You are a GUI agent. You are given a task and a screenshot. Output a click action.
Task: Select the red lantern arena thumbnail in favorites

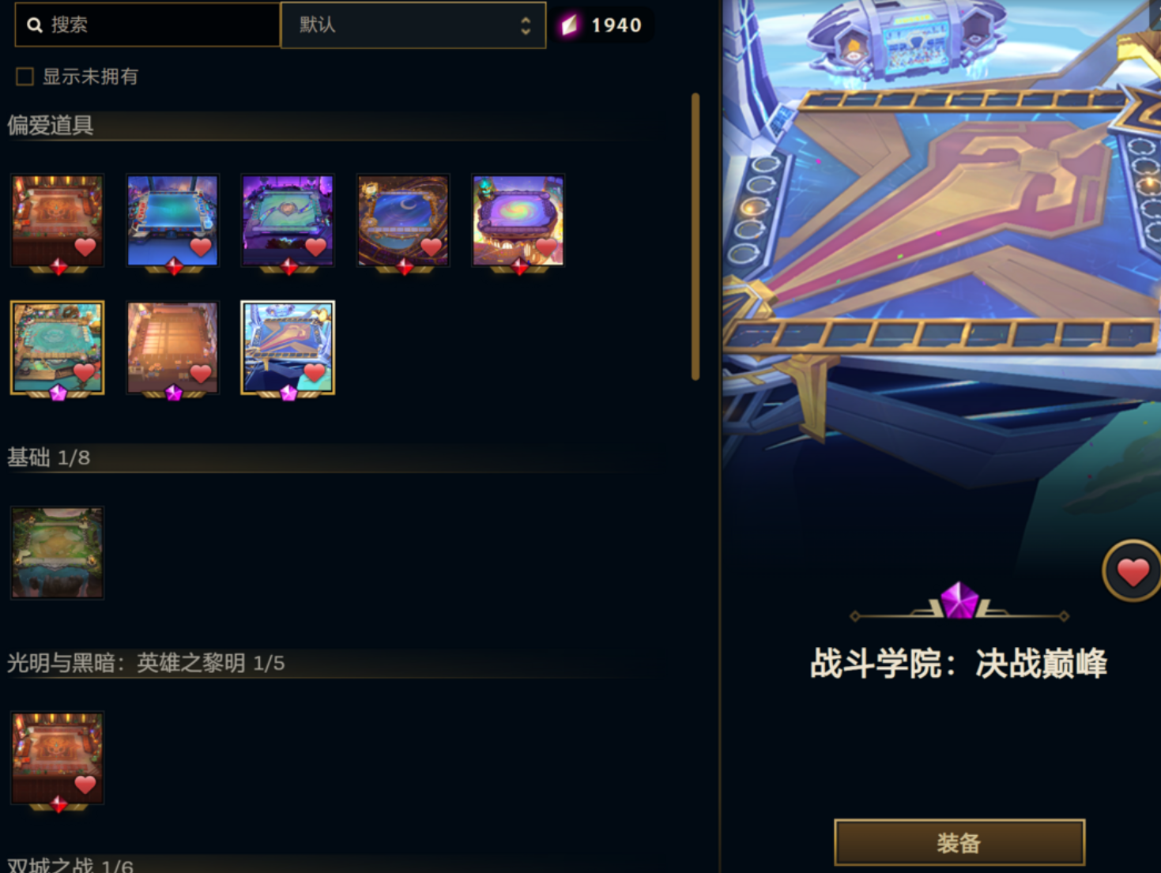pyautogui.click(x=57, y=220)
